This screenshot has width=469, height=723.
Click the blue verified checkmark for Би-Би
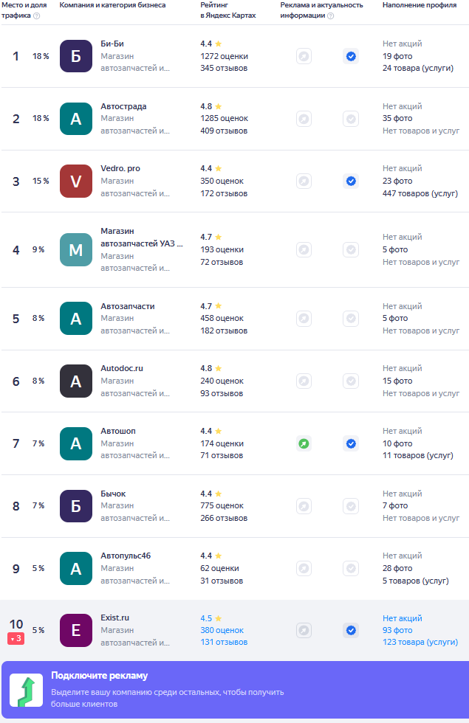click(351, 56)
